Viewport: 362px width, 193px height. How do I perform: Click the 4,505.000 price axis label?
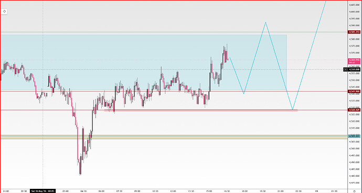click(354, 142)
